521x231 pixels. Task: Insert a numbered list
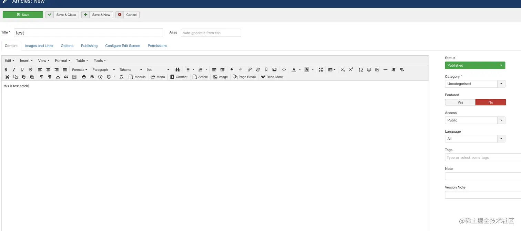pyautogui.click(x=201, y=70)
